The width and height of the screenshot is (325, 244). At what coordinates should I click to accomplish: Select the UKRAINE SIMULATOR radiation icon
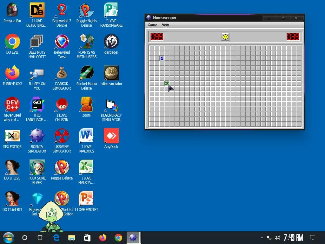pos(62,141)
